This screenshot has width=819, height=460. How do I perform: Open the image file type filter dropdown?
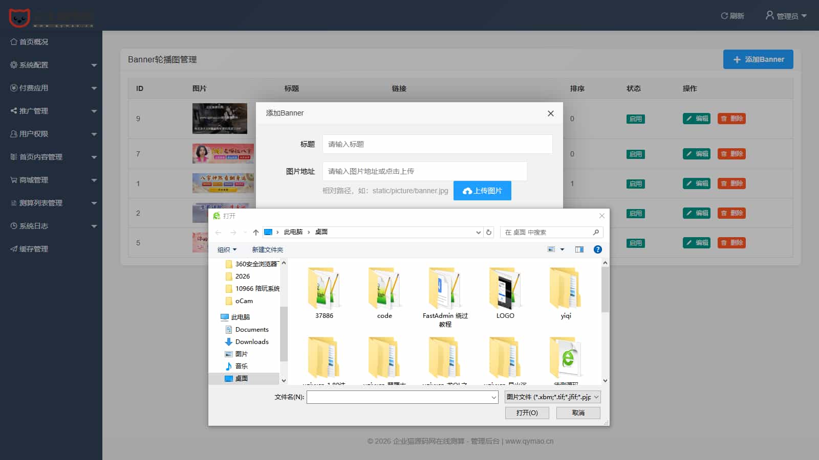[552, 397]
